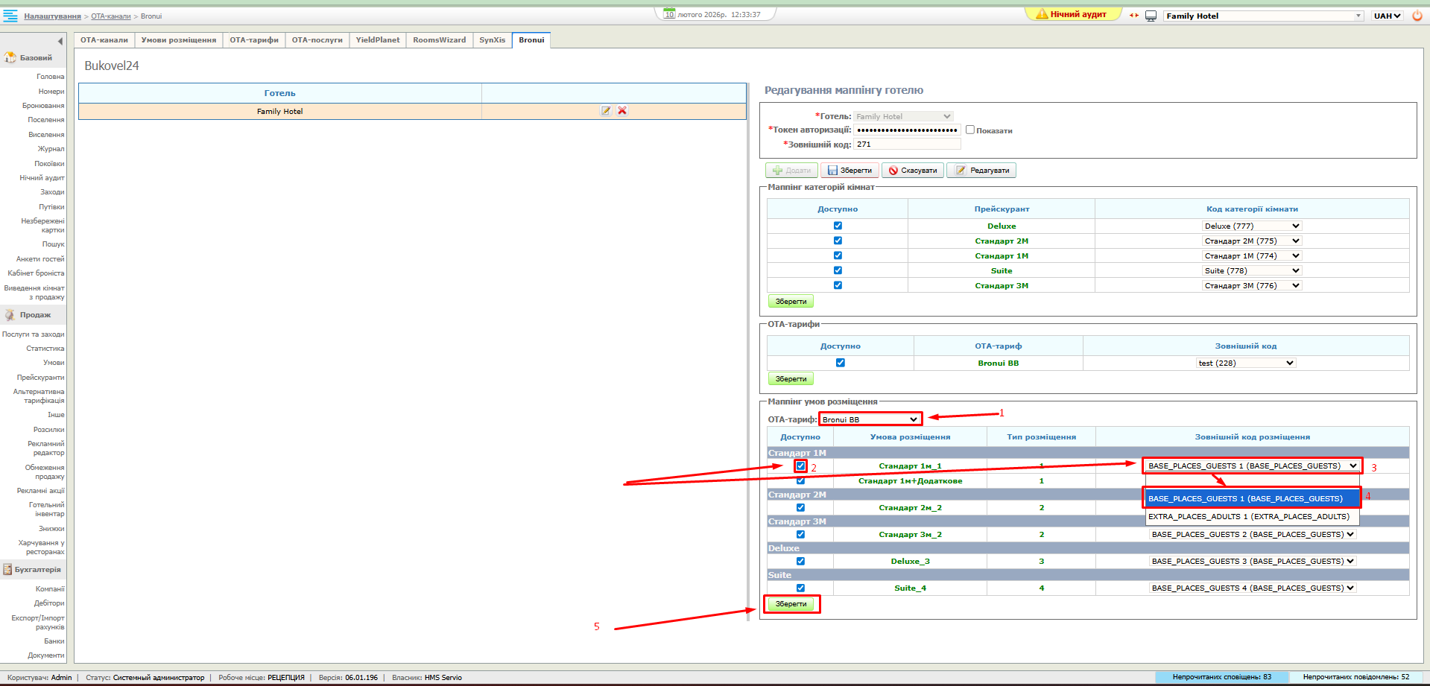This screenshot has height=686, width=1430.
Task: Open the UAH currency dropdown
Action: (x=1388, y=16)
